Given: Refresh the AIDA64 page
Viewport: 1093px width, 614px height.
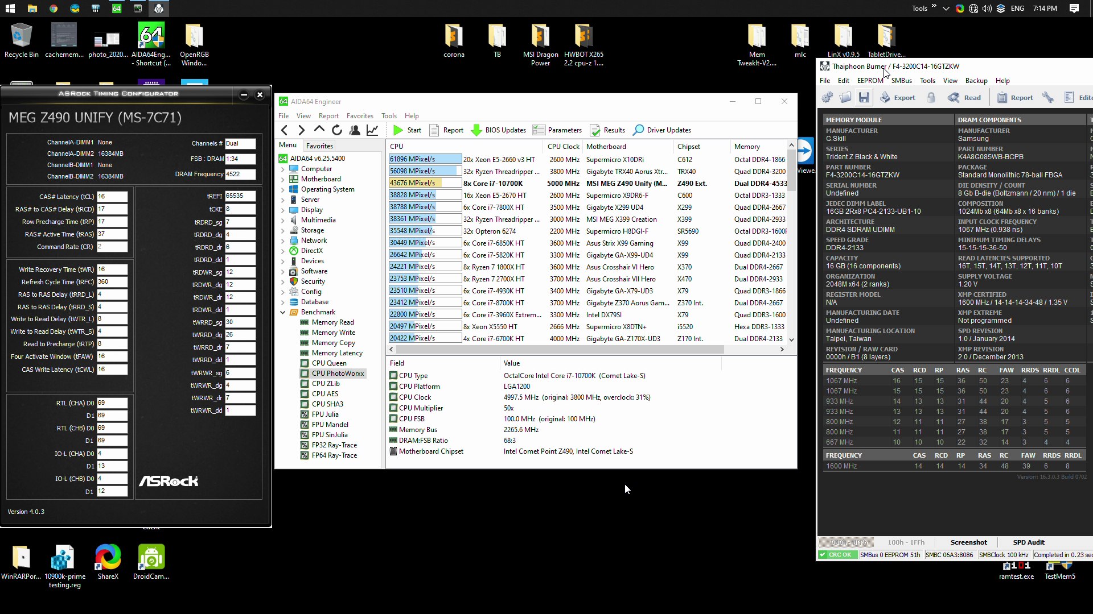Looking at the screenshot, I should point(337,130).
